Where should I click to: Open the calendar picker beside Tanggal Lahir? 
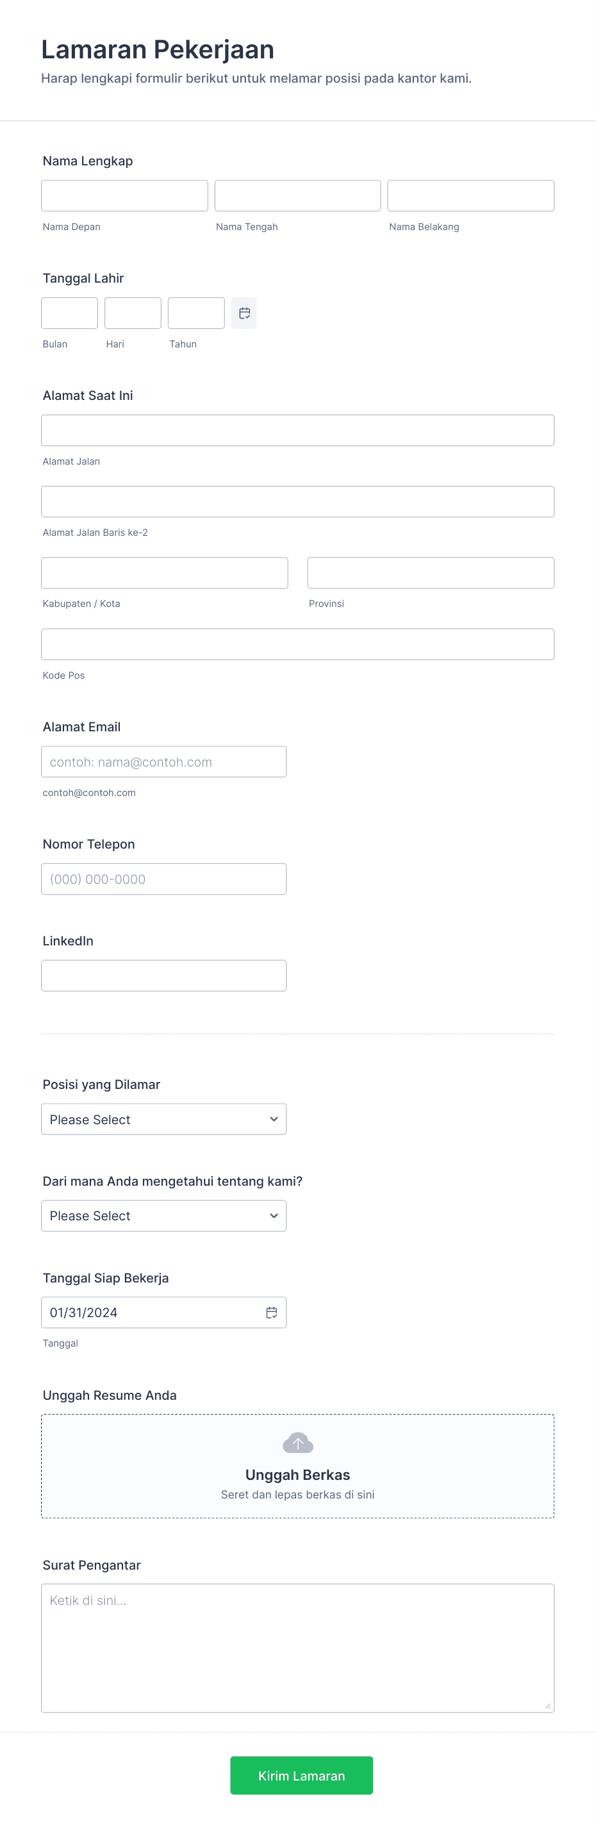(x=244, y=313)
